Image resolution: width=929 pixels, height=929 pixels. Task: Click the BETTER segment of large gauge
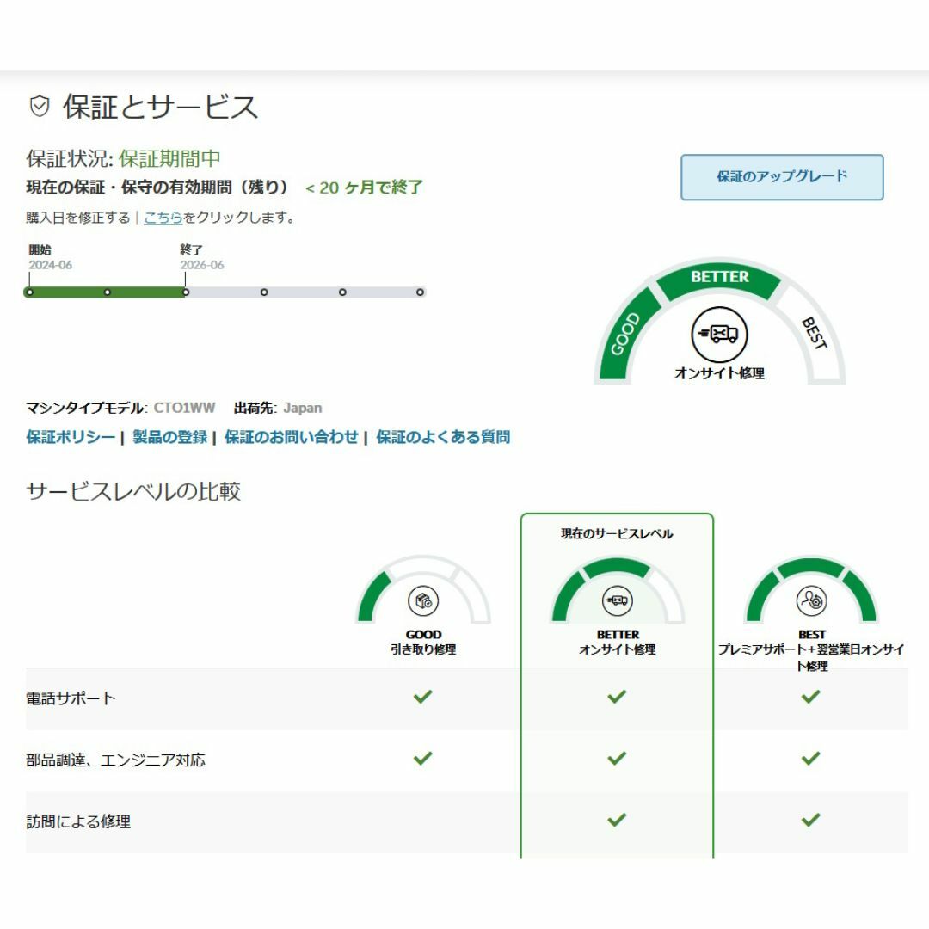click(x=719, y=280)
